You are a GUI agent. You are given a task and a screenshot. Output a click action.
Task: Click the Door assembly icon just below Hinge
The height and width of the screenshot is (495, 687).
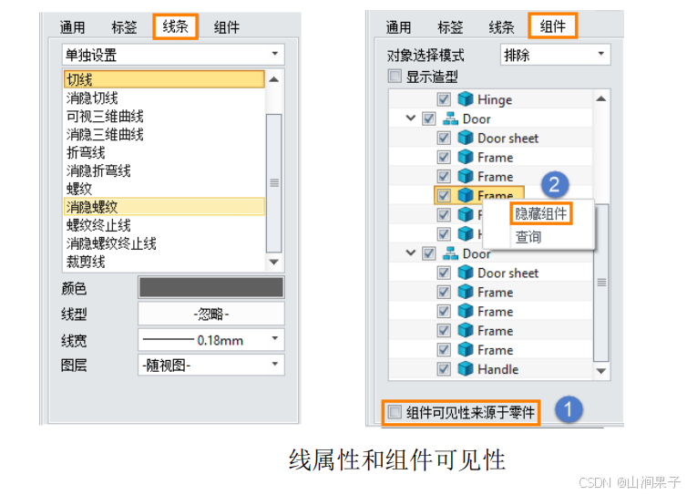point(450,119)
